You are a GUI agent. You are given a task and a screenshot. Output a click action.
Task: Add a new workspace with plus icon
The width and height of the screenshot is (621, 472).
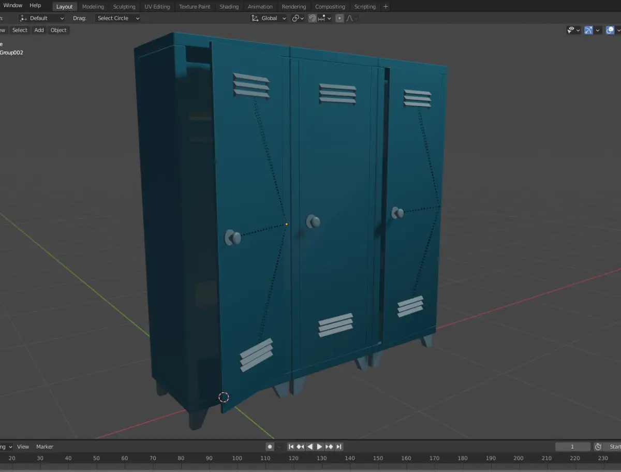point(386,7)
